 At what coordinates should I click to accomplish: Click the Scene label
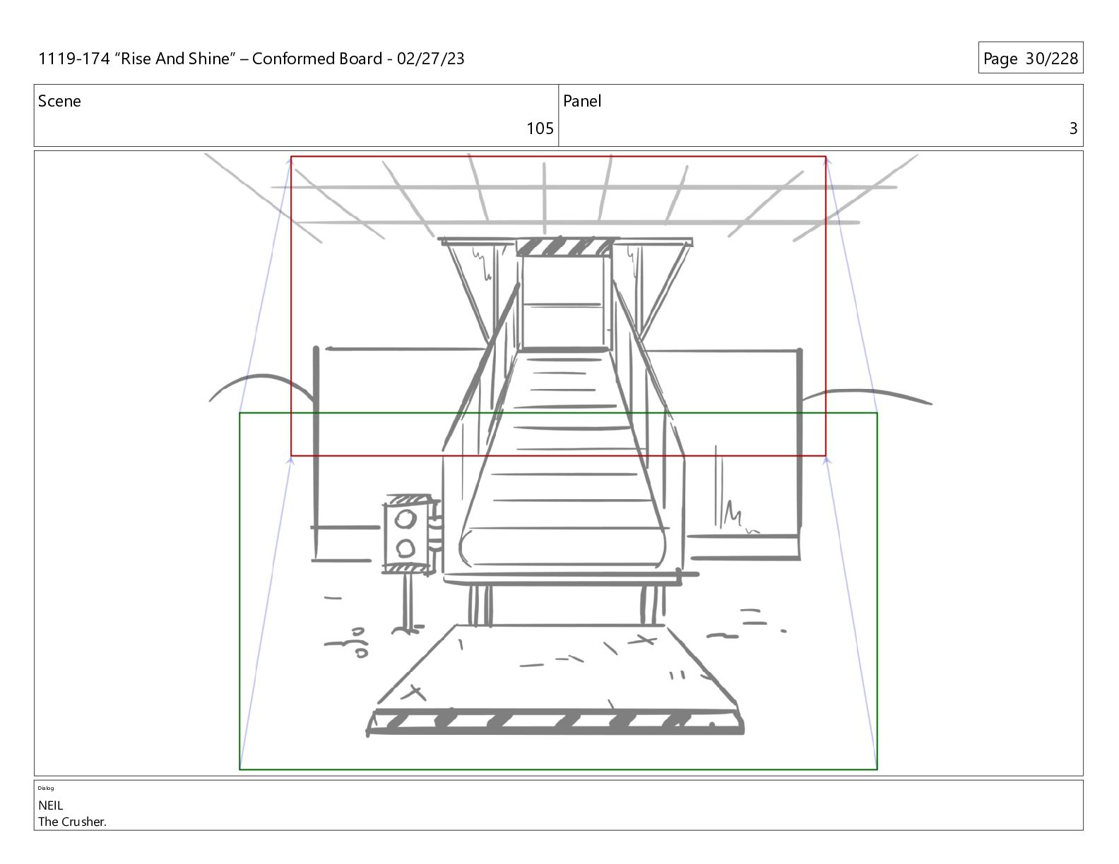59,101
